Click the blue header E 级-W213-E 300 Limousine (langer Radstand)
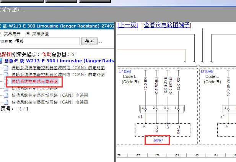 (57, 26)
